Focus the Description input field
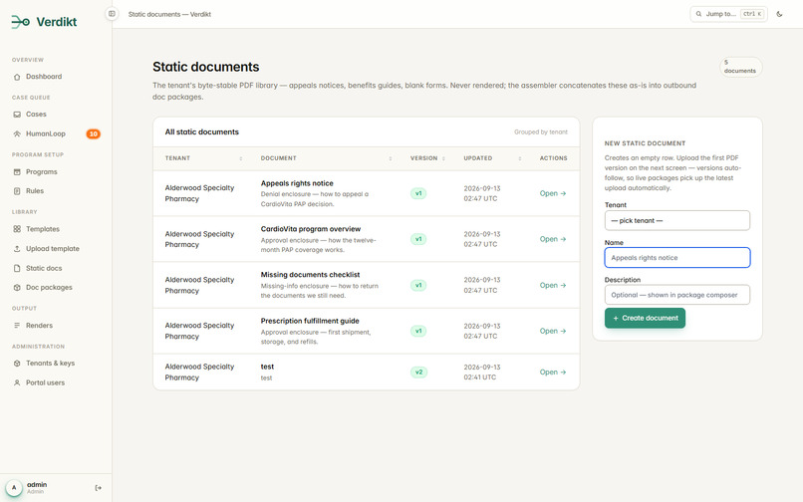The height and width of the screenshot is (502, 803). tap(677, 295)
